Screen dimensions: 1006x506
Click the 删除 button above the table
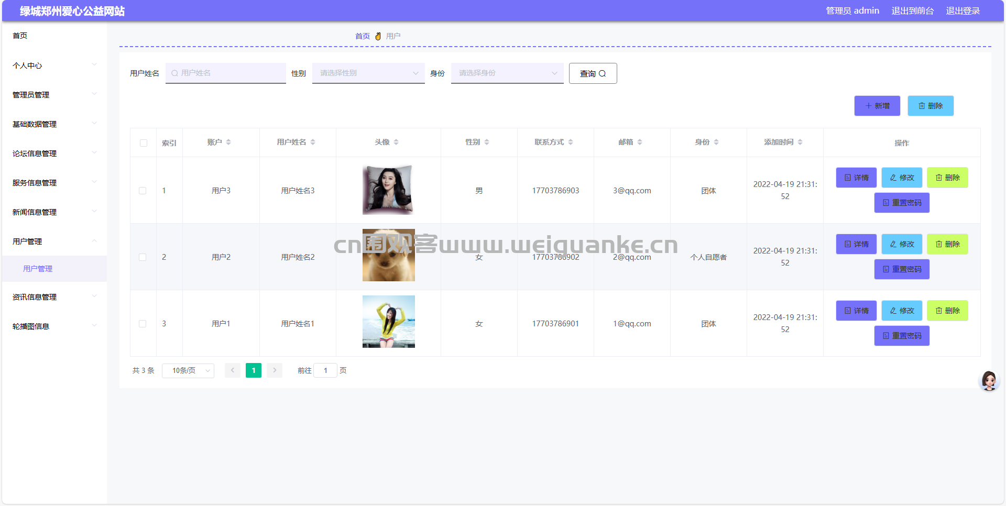(x=931, y=106)
